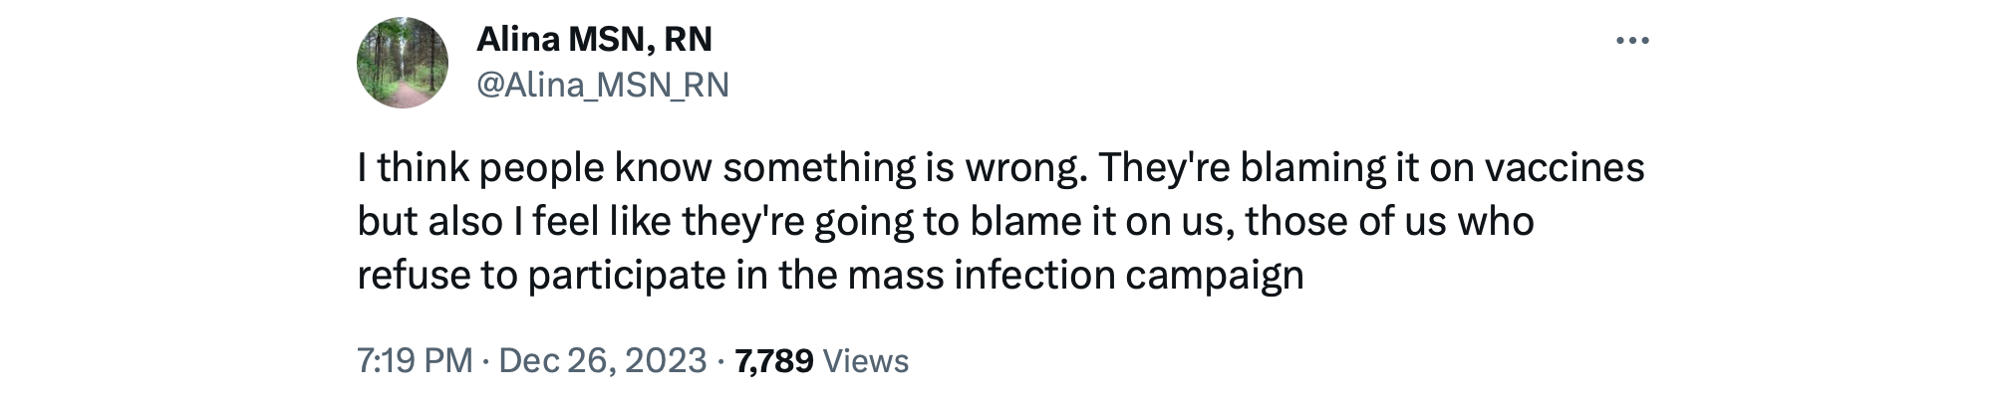The width and height of the screenshot is (2001, 404).
Task: Open the display name Alina MSN, RN
Action: click(x=594, y=40)
